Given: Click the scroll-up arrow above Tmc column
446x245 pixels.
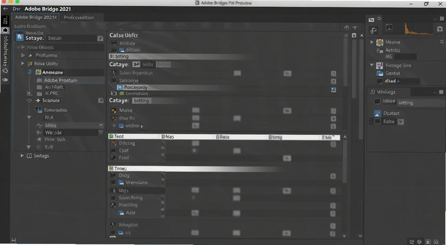Looking at the screenshot, I should tap(345, 137).
